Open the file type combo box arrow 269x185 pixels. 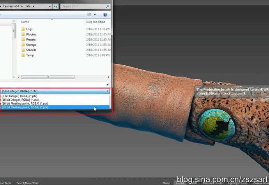tap(108, 91)
